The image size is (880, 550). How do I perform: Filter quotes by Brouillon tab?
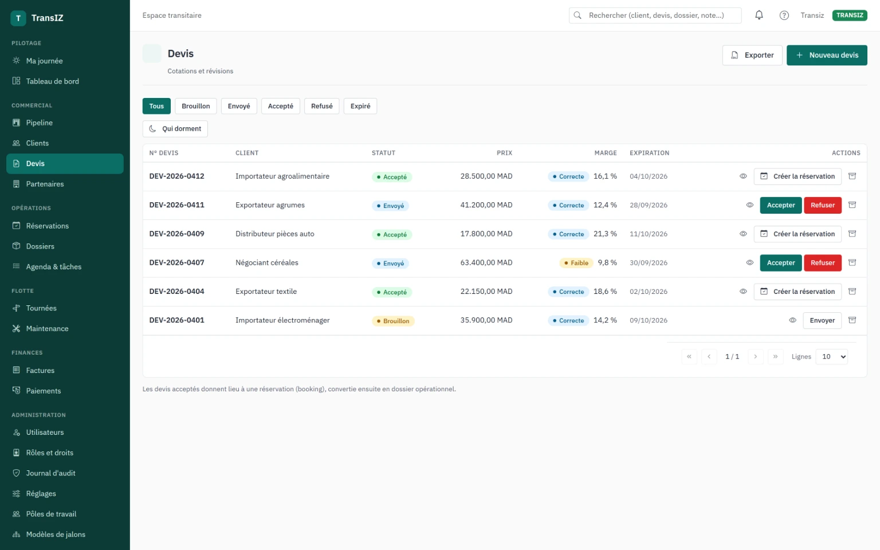[196, 106]
